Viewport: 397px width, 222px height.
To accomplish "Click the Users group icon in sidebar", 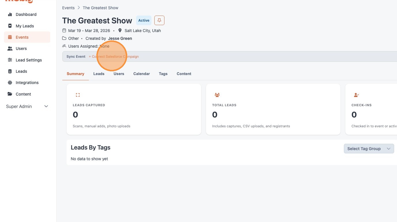I will (10, 48).
